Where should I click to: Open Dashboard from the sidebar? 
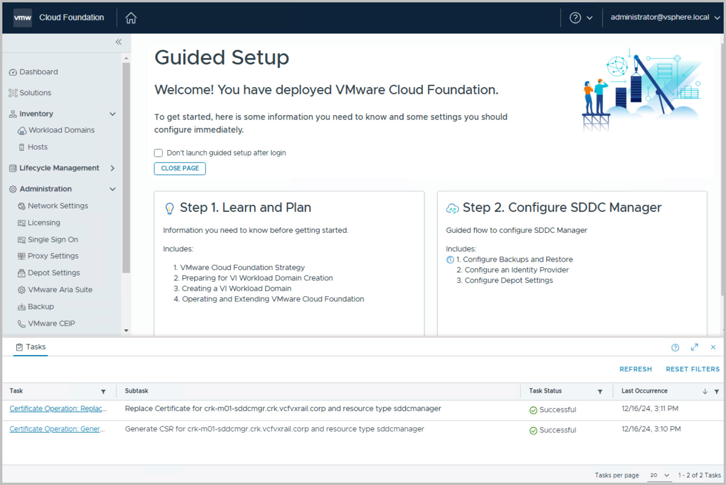[x=38, y=72]
